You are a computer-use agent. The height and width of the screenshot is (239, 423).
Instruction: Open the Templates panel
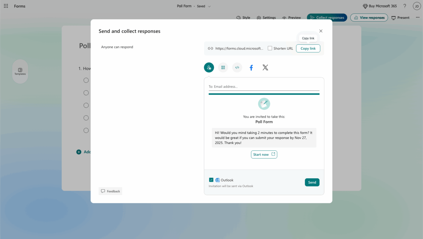[x=20, y=71]
